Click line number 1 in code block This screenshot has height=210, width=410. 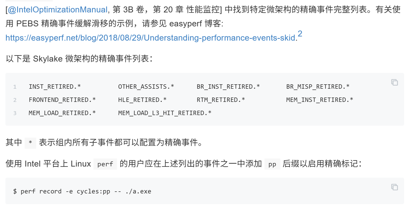(15, 87)
